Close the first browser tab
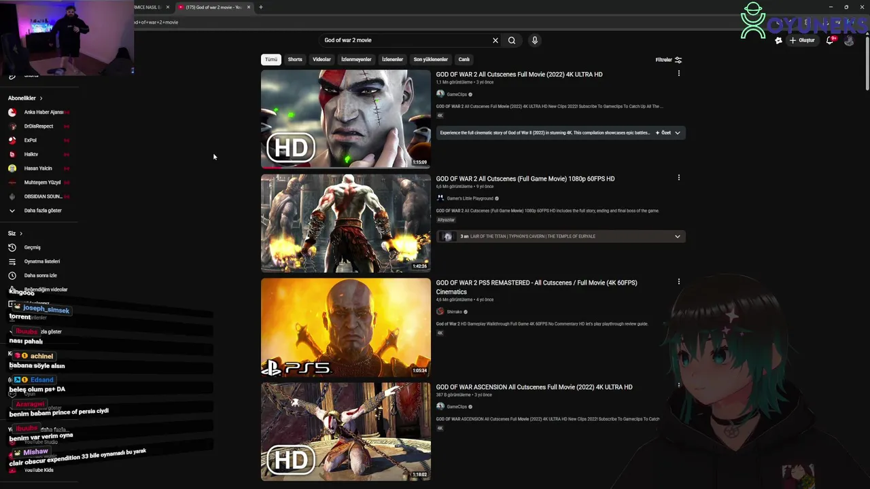The width and height of the screenshot is (870, 489). [168, 7]
